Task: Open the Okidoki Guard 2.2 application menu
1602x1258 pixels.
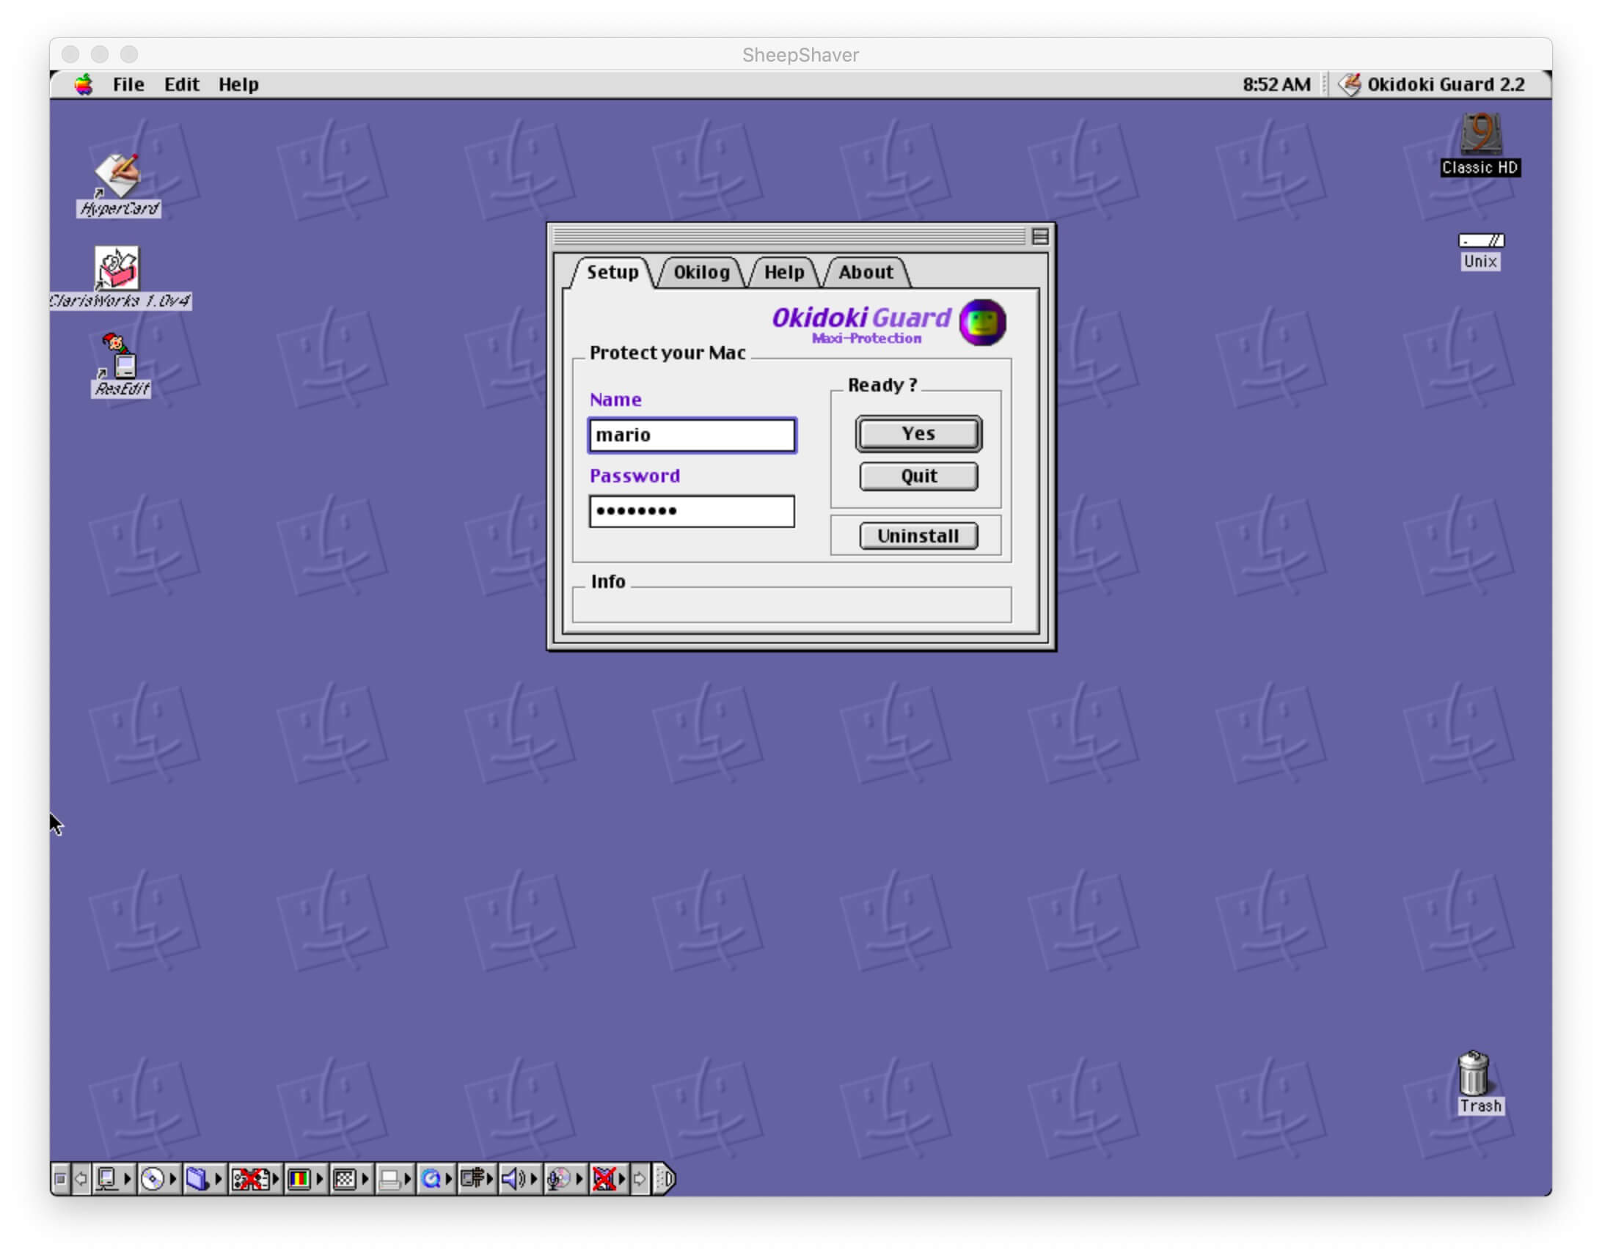Action: coord(1433,85)
